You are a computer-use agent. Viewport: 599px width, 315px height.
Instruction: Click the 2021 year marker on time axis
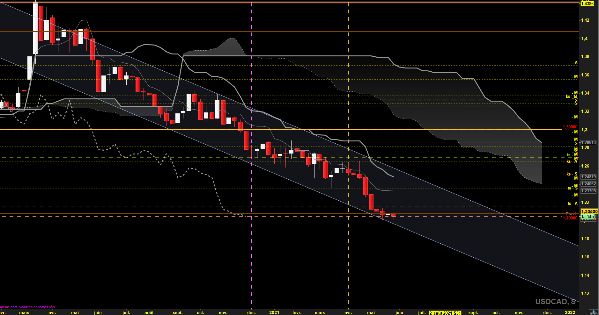click(274, 312)
